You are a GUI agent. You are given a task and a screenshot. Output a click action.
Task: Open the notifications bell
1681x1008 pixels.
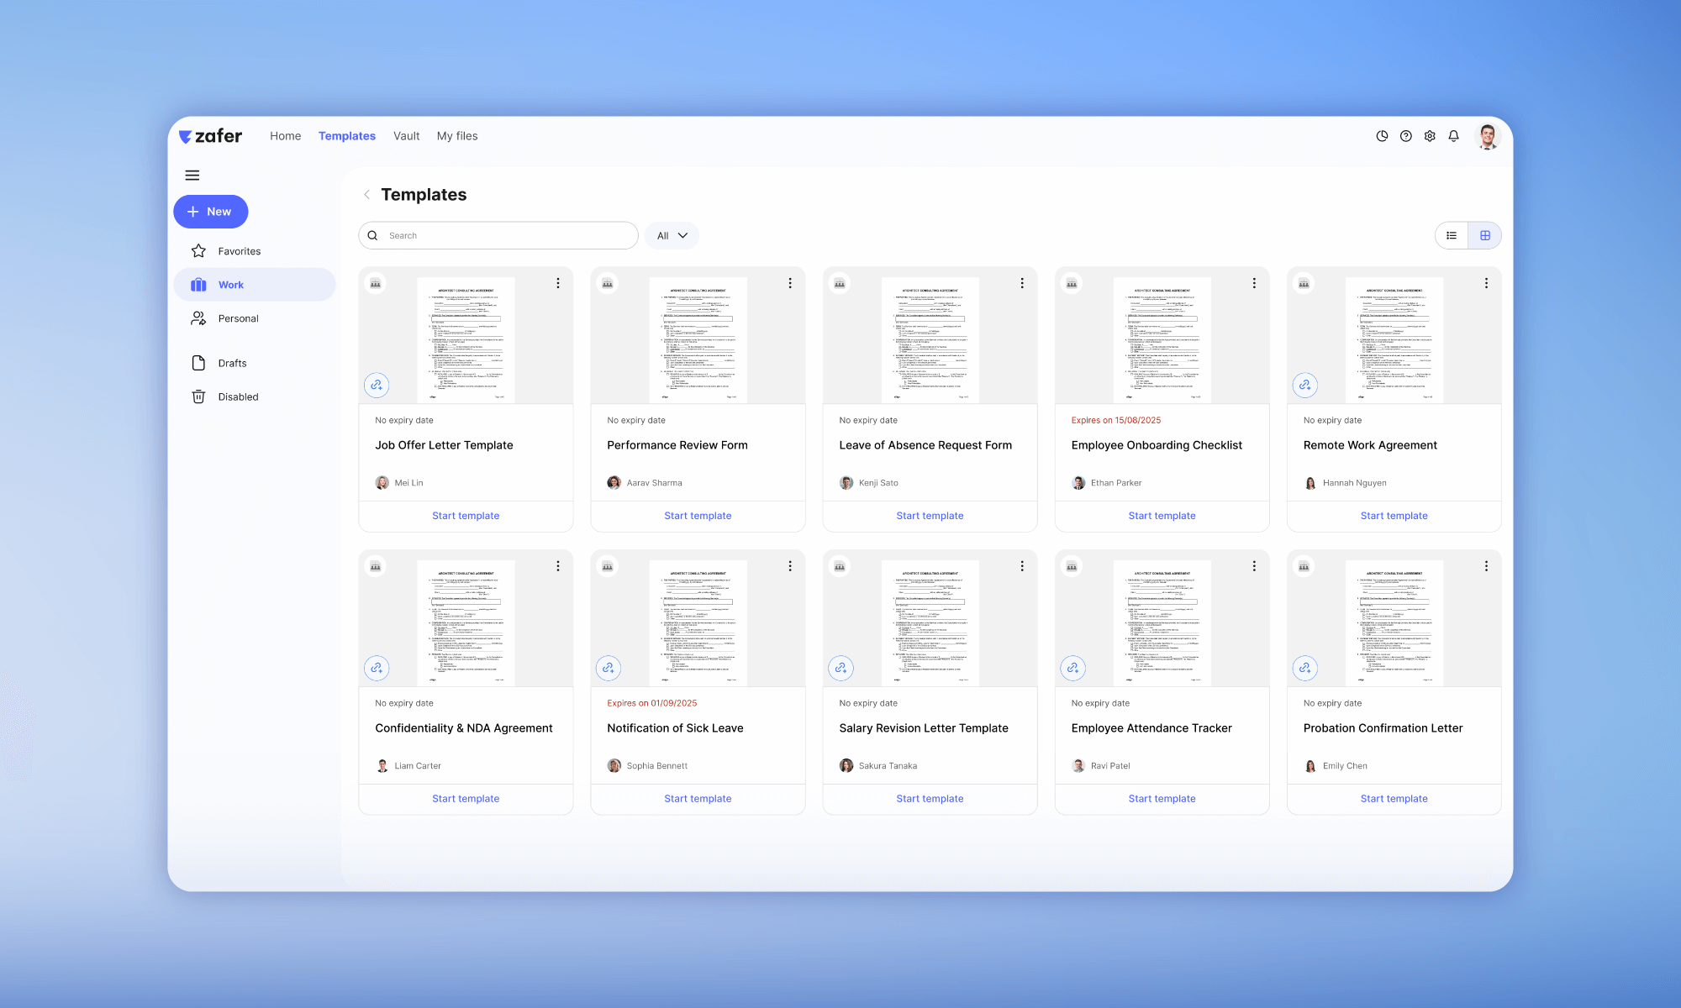point(1453,136)
